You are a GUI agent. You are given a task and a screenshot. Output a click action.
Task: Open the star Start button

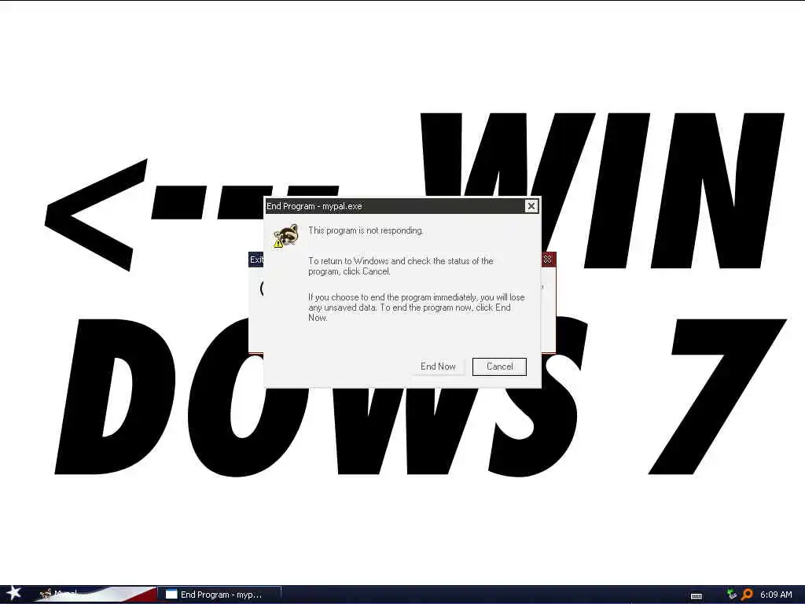[x=13, y=593]
